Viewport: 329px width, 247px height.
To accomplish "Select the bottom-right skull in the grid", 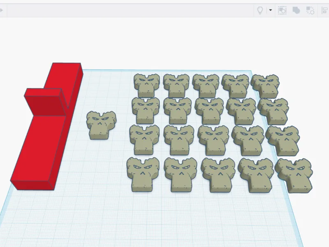I will [x=294, y=176].
